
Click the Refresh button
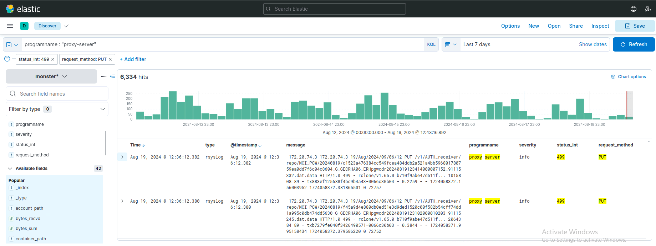coord(634,44)
